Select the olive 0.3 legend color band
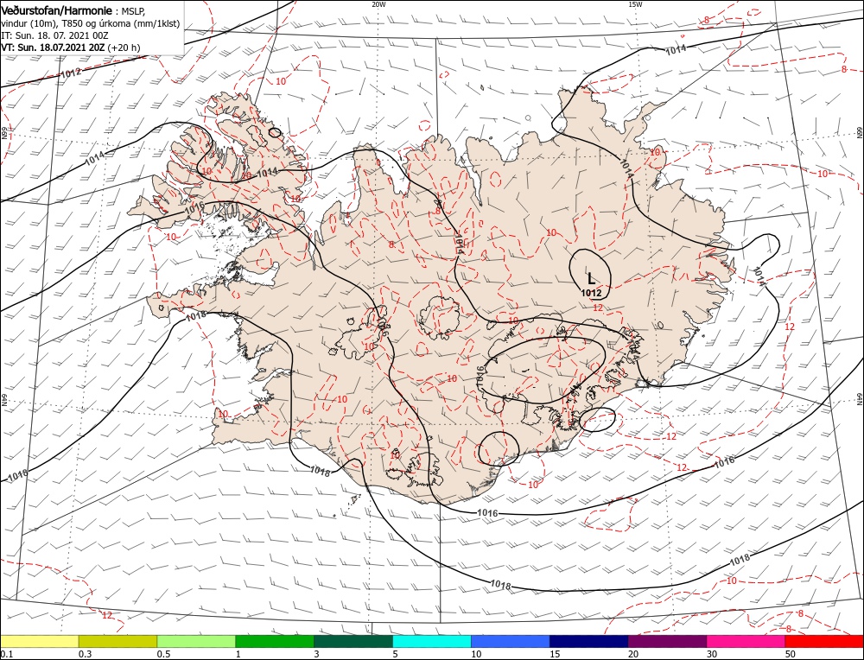This screenshot has height=660, width=864. coord(118,641)
